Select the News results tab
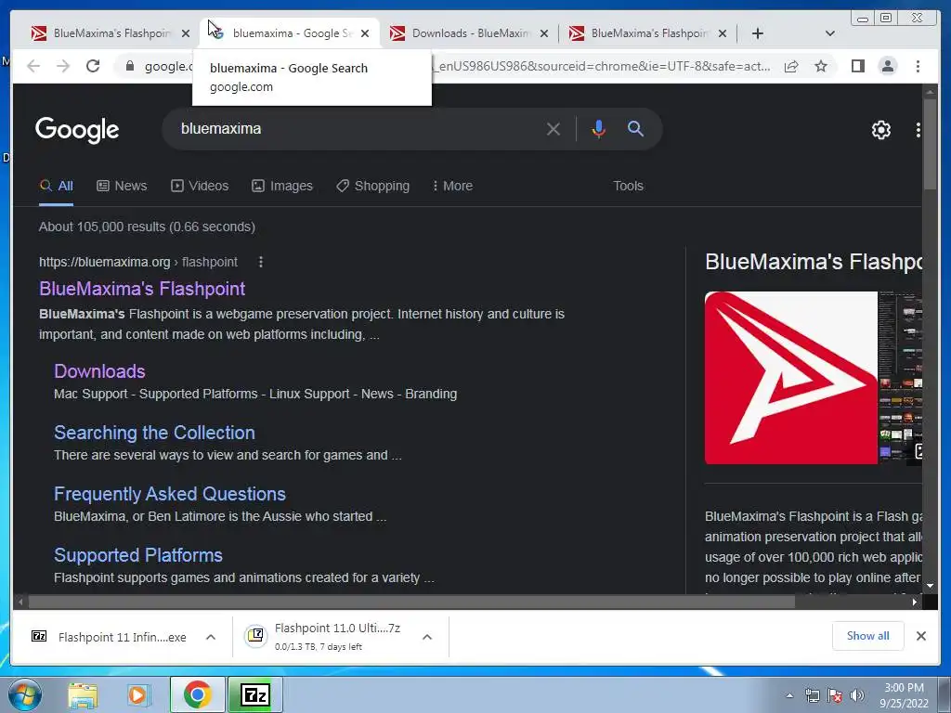Image resolution: width=951 pixels, height=713 pixels. tap(122, 186)
